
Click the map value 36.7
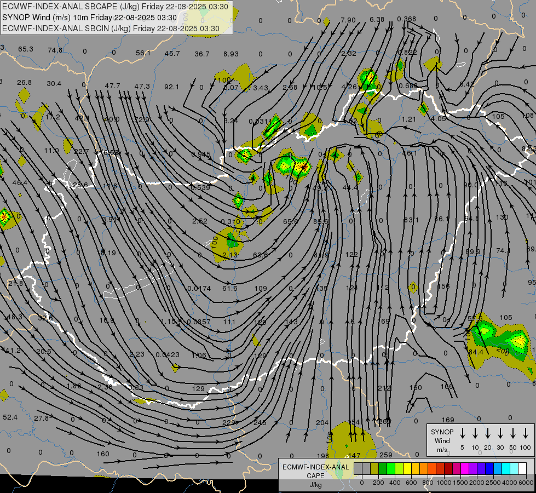coord(201,54)
